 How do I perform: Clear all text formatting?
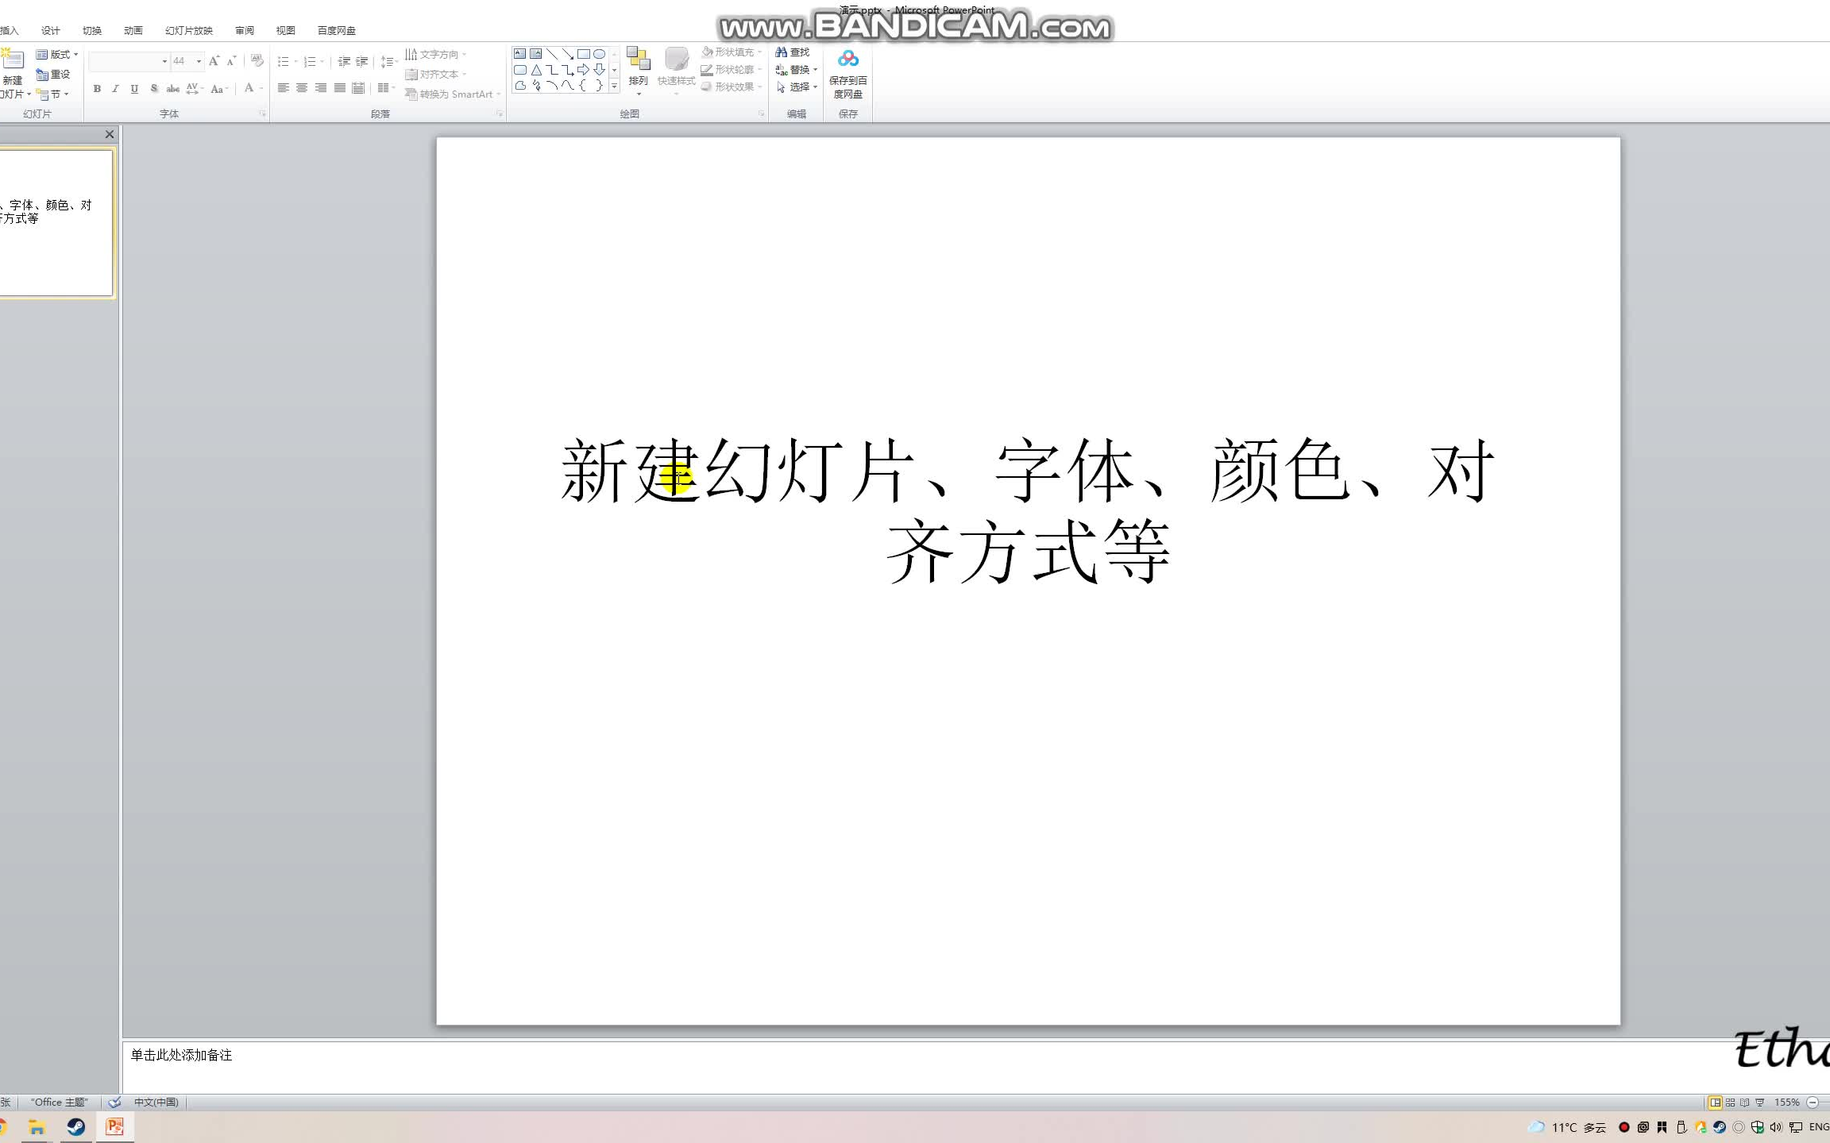tap(257, 61)
